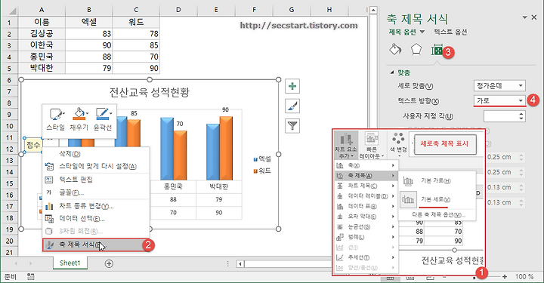This screenshot has height=283, width=544.
Task: Collapse the 맞춤 section
Action: (392, 72)
